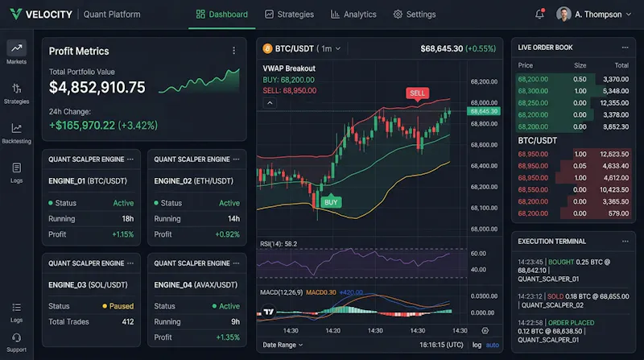
Task: Click the BUY marker on chart
Action: click(331, 201)
